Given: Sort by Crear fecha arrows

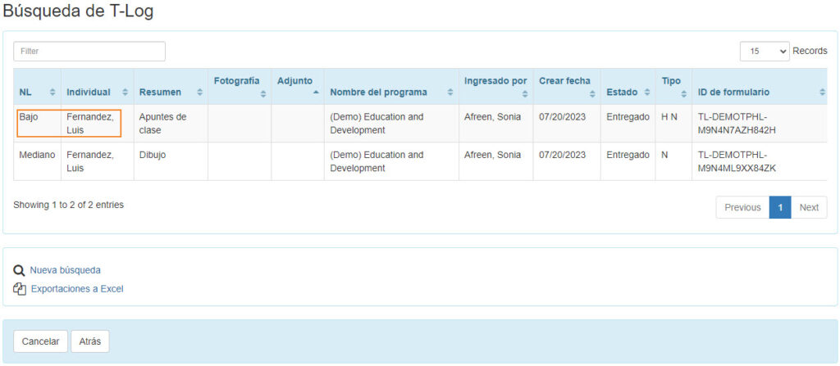Looking at the screenshot, I should [x=592, y=94].
